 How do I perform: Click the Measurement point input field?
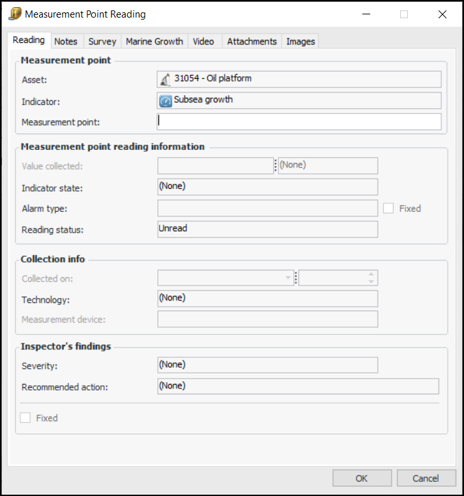pos(299,122)
